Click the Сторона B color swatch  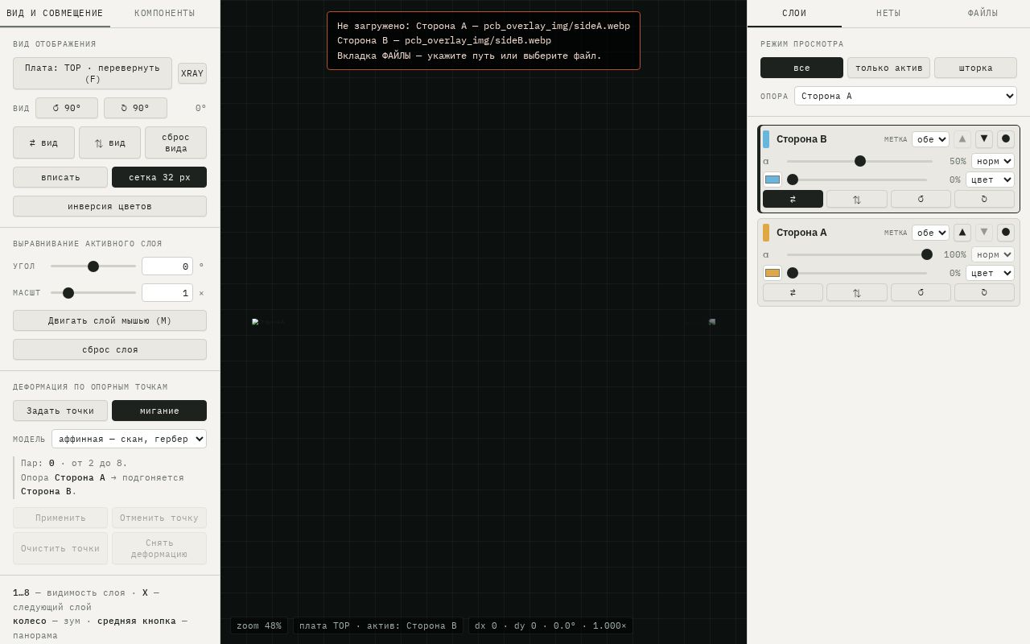click(772, 180)
